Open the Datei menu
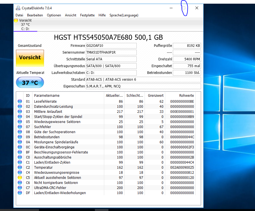The image size is (255, 211). click(19, 15)
